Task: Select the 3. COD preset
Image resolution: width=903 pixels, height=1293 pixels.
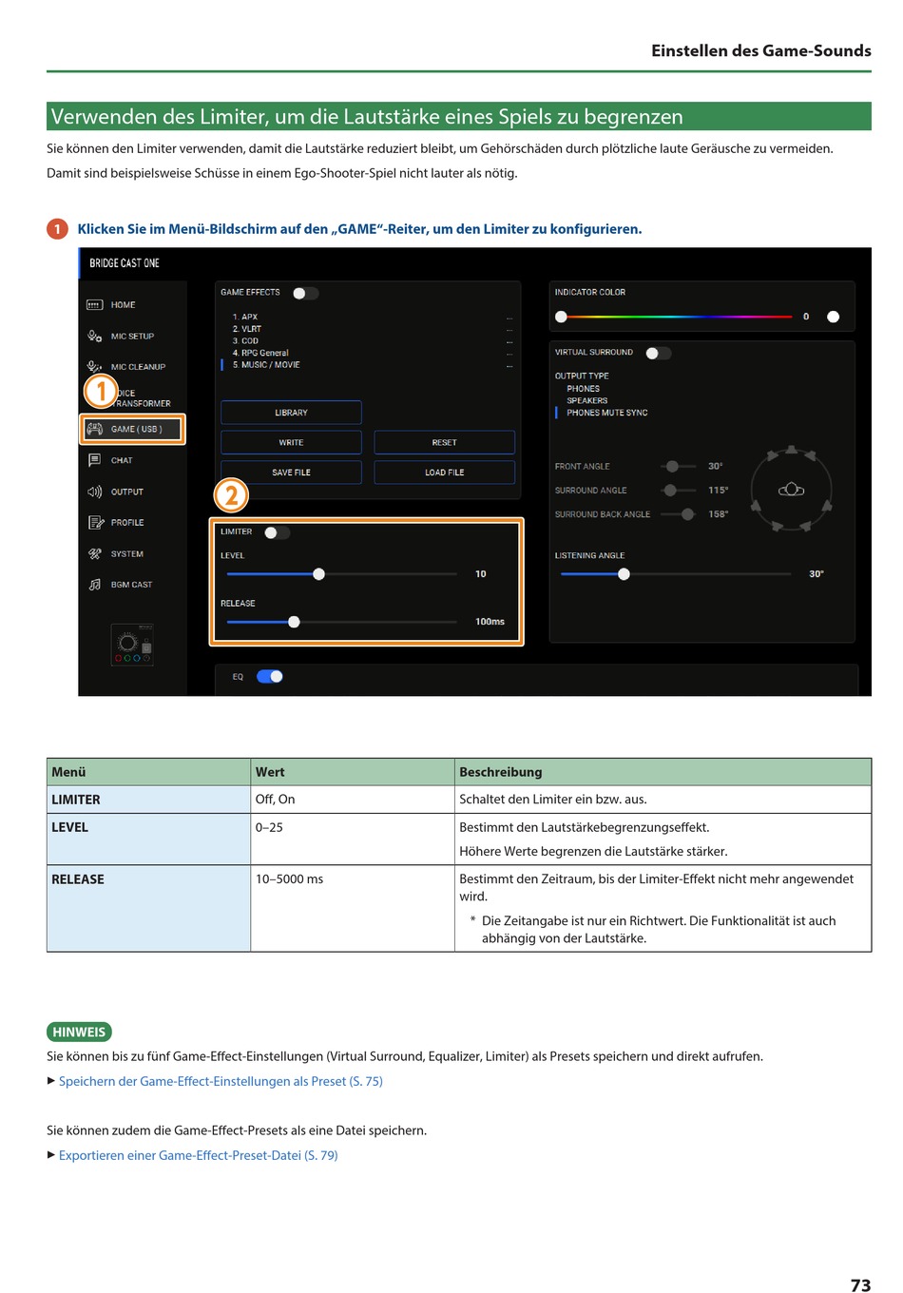Action: click(x=245, y=340)
